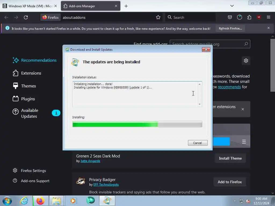Click the Available Updates count badge
Viewport: 275px width, 206px height.
(x=56, y=113)
